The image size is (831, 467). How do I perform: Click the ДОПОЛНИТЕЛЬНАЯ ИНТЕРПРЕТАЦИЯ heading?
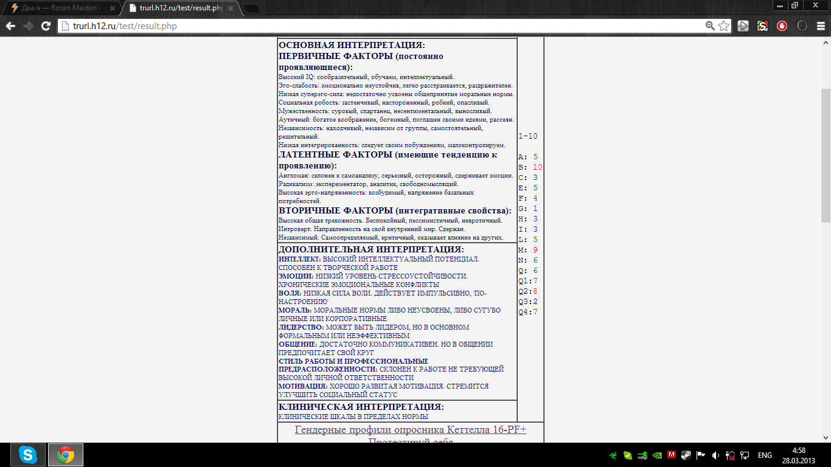coord(371,249)
